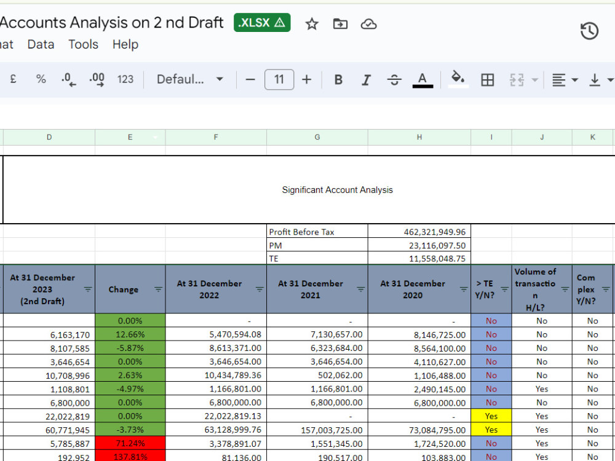Open fill color picker

(458, 79)
